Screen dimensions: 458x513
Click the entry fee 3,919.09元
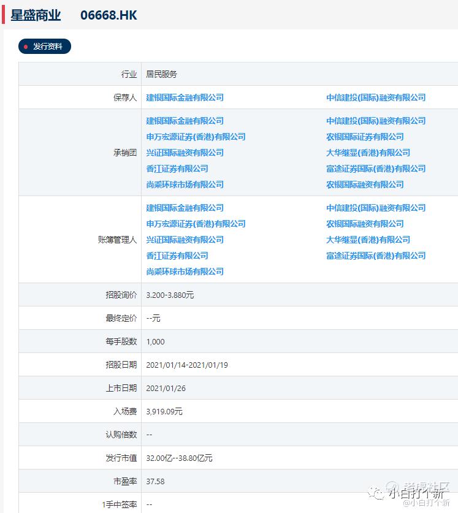pos(164,411)
